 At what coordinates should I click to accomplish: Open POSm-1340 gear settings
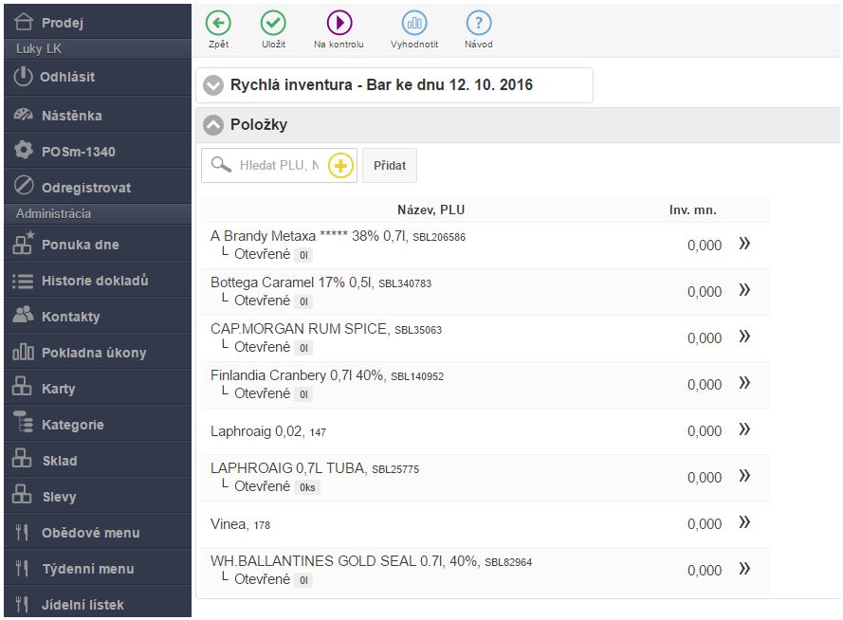click(24, 151)
